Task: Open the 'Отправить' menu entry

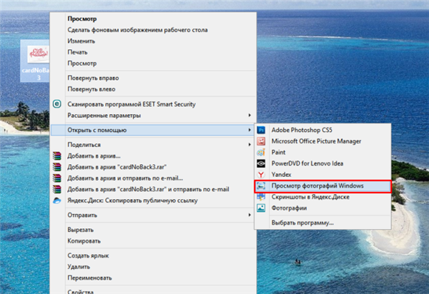Action: coord(82,215)
